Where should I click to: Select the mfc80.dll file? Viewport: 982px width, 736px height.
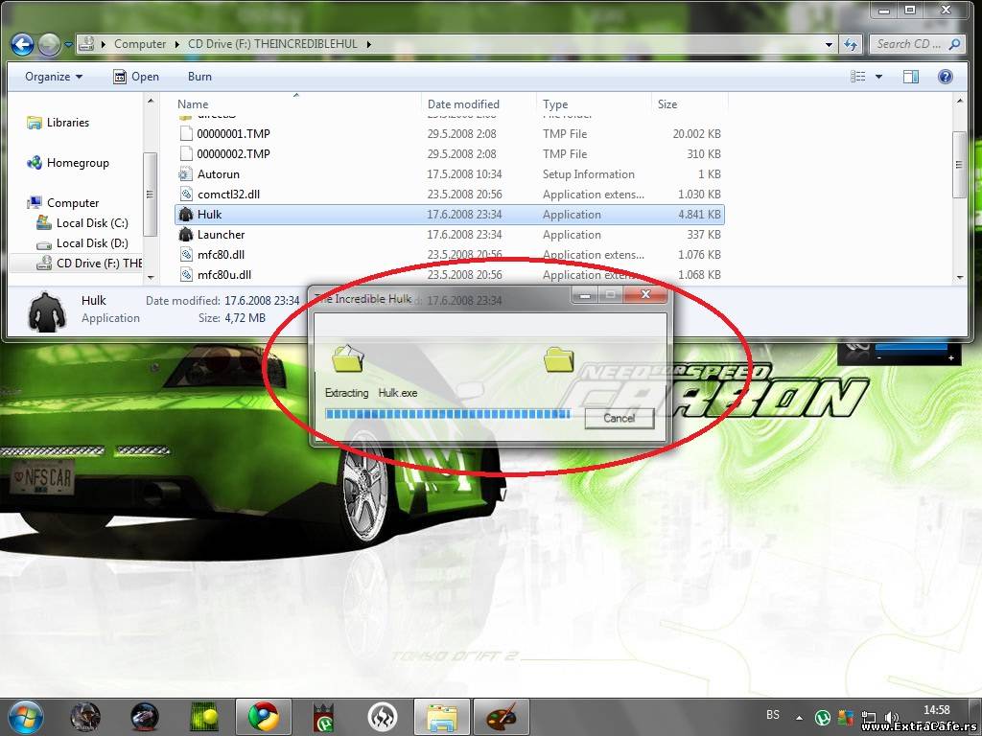(x=449, y=255)
